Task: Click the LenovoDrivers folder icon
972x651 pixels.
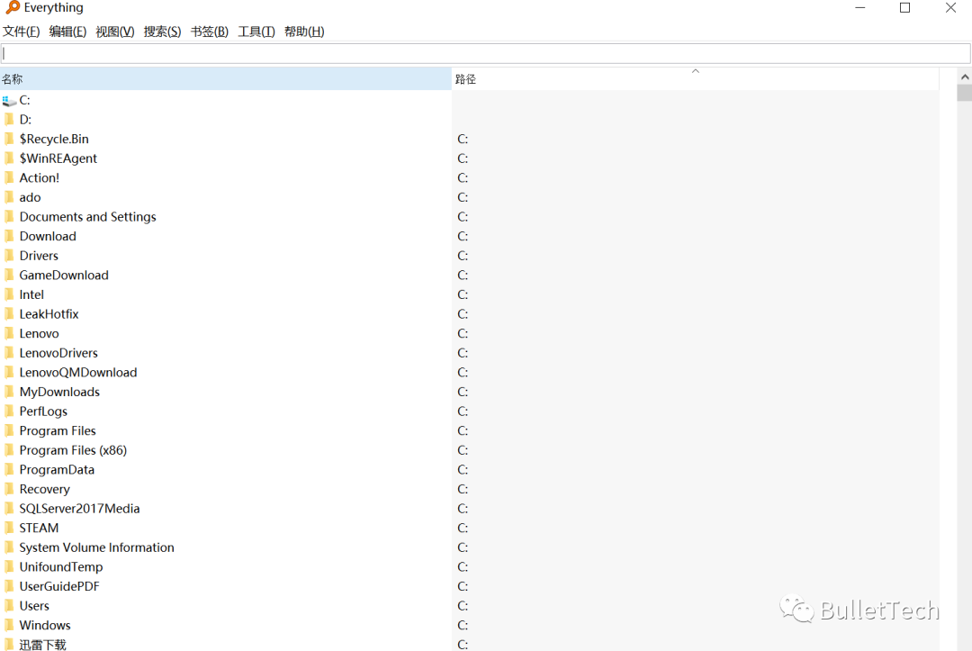Action: coord(9,353)
